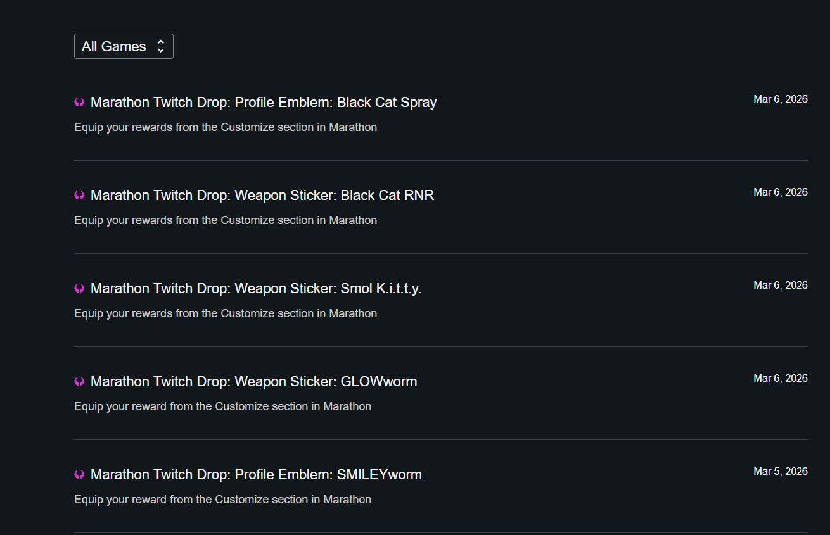The image size is (830, 535).
Task: Click the Mar 6, 2026 date of Black Cat RNR
Action: point(780,192)
